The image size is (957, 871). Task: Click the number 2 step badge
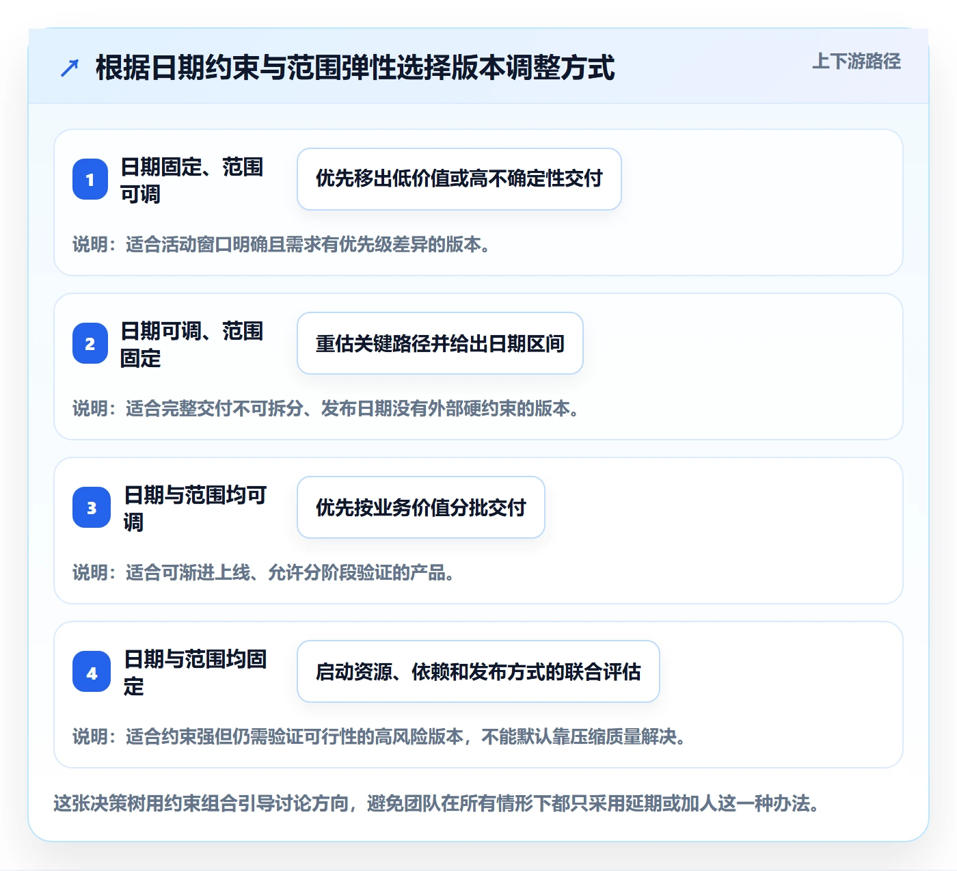(90, 343)
